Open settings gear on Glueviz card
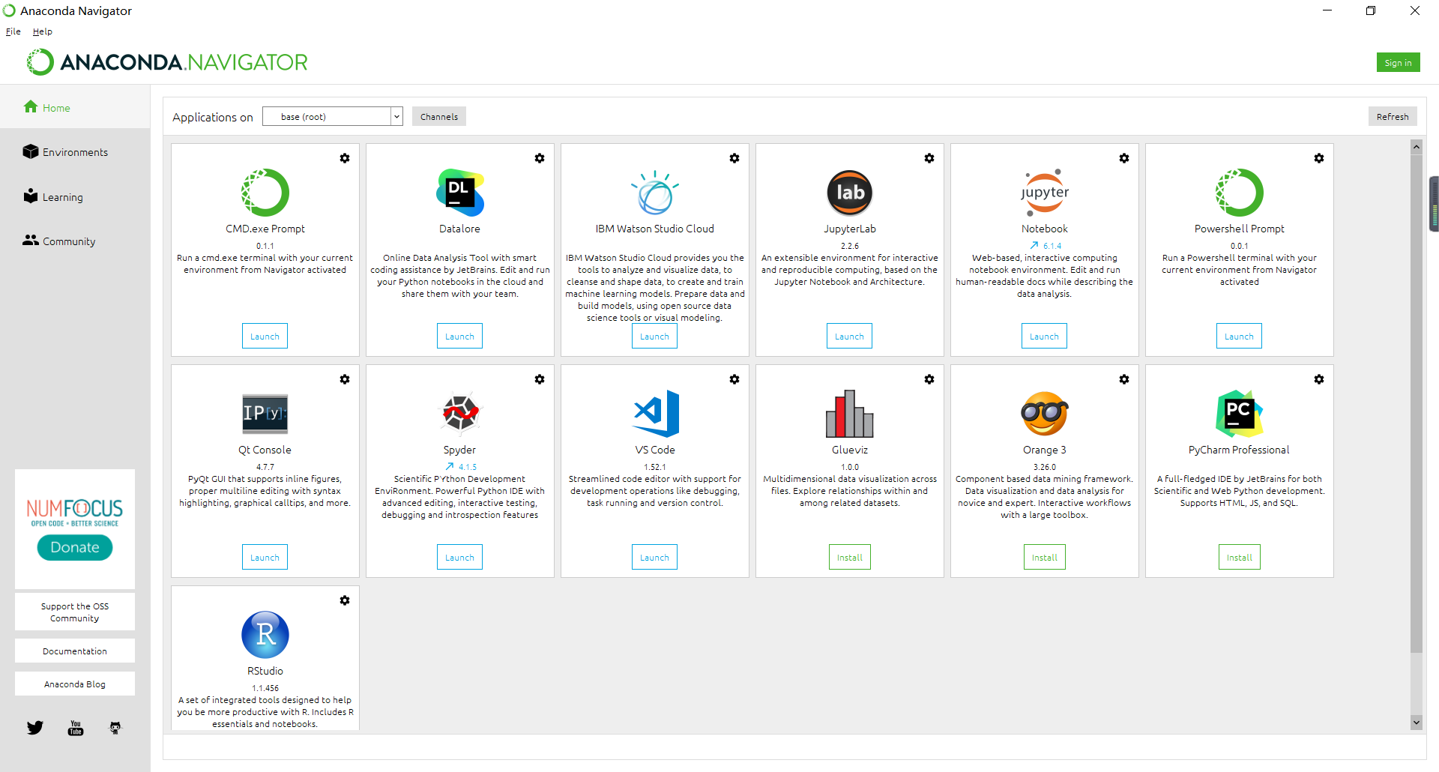 [x=929, y=379]
